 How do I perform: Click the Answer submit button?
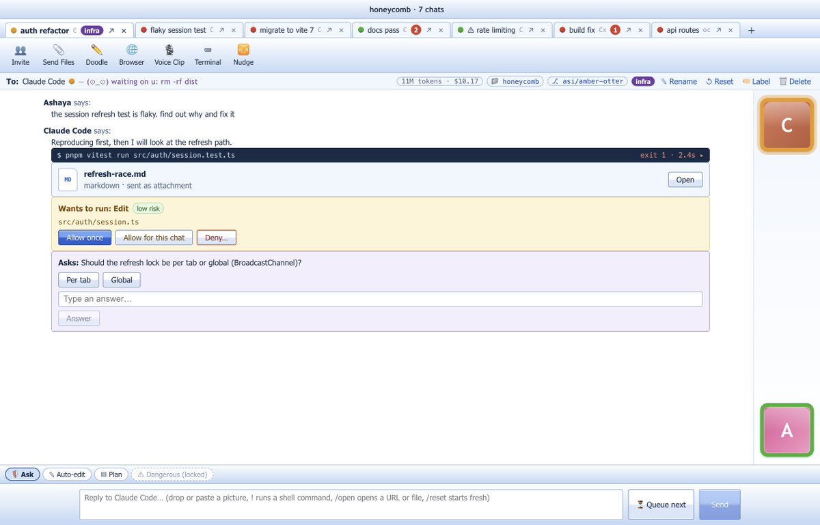[x=79, y=318]
